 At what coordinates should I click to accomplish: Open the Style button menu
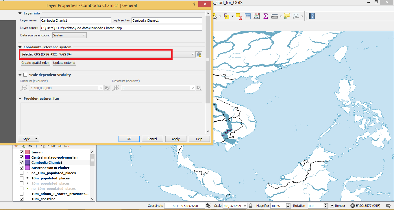click(x=28, y=139)
